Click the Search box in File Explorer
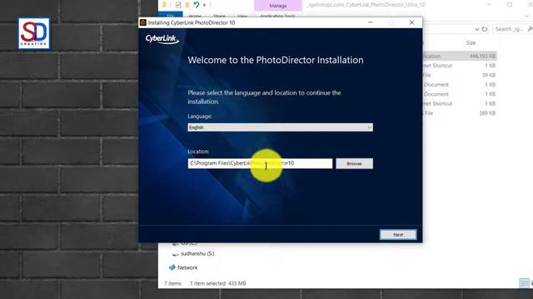The width and height of the screenshot is (533, 299). point(512,29)
